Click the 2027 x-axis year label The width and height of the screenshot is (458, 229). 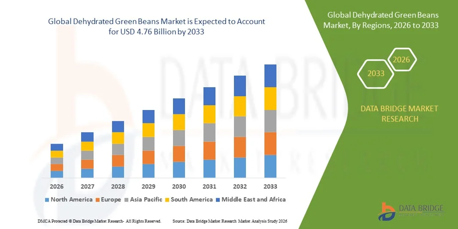coord(87,186)
